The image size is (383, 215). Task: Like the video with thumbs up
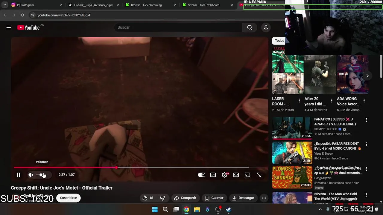[x=148, y=198]
